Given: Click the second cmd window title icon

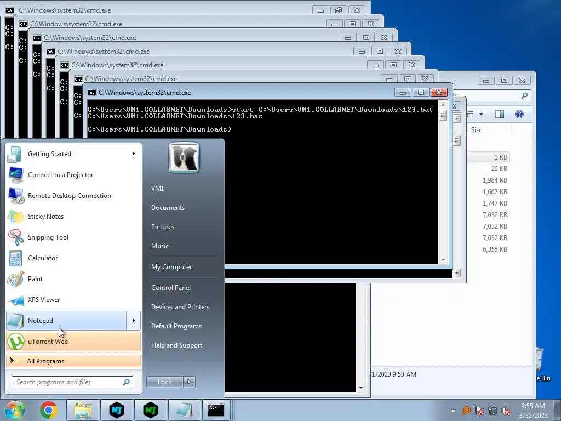Looking at the screenshot, I should 24,24.
